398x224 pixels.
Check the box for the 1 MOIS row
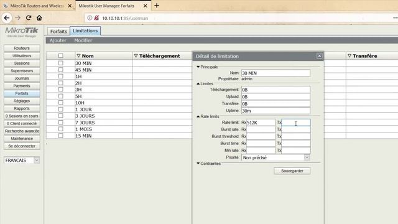point(61,129)
